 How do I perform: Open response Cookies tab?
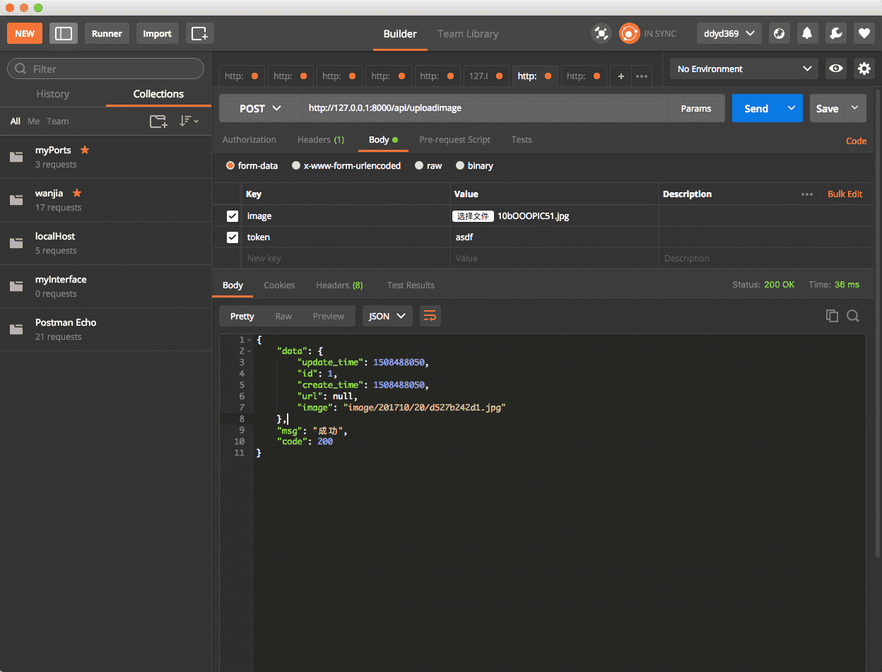(x=279, y=285)
